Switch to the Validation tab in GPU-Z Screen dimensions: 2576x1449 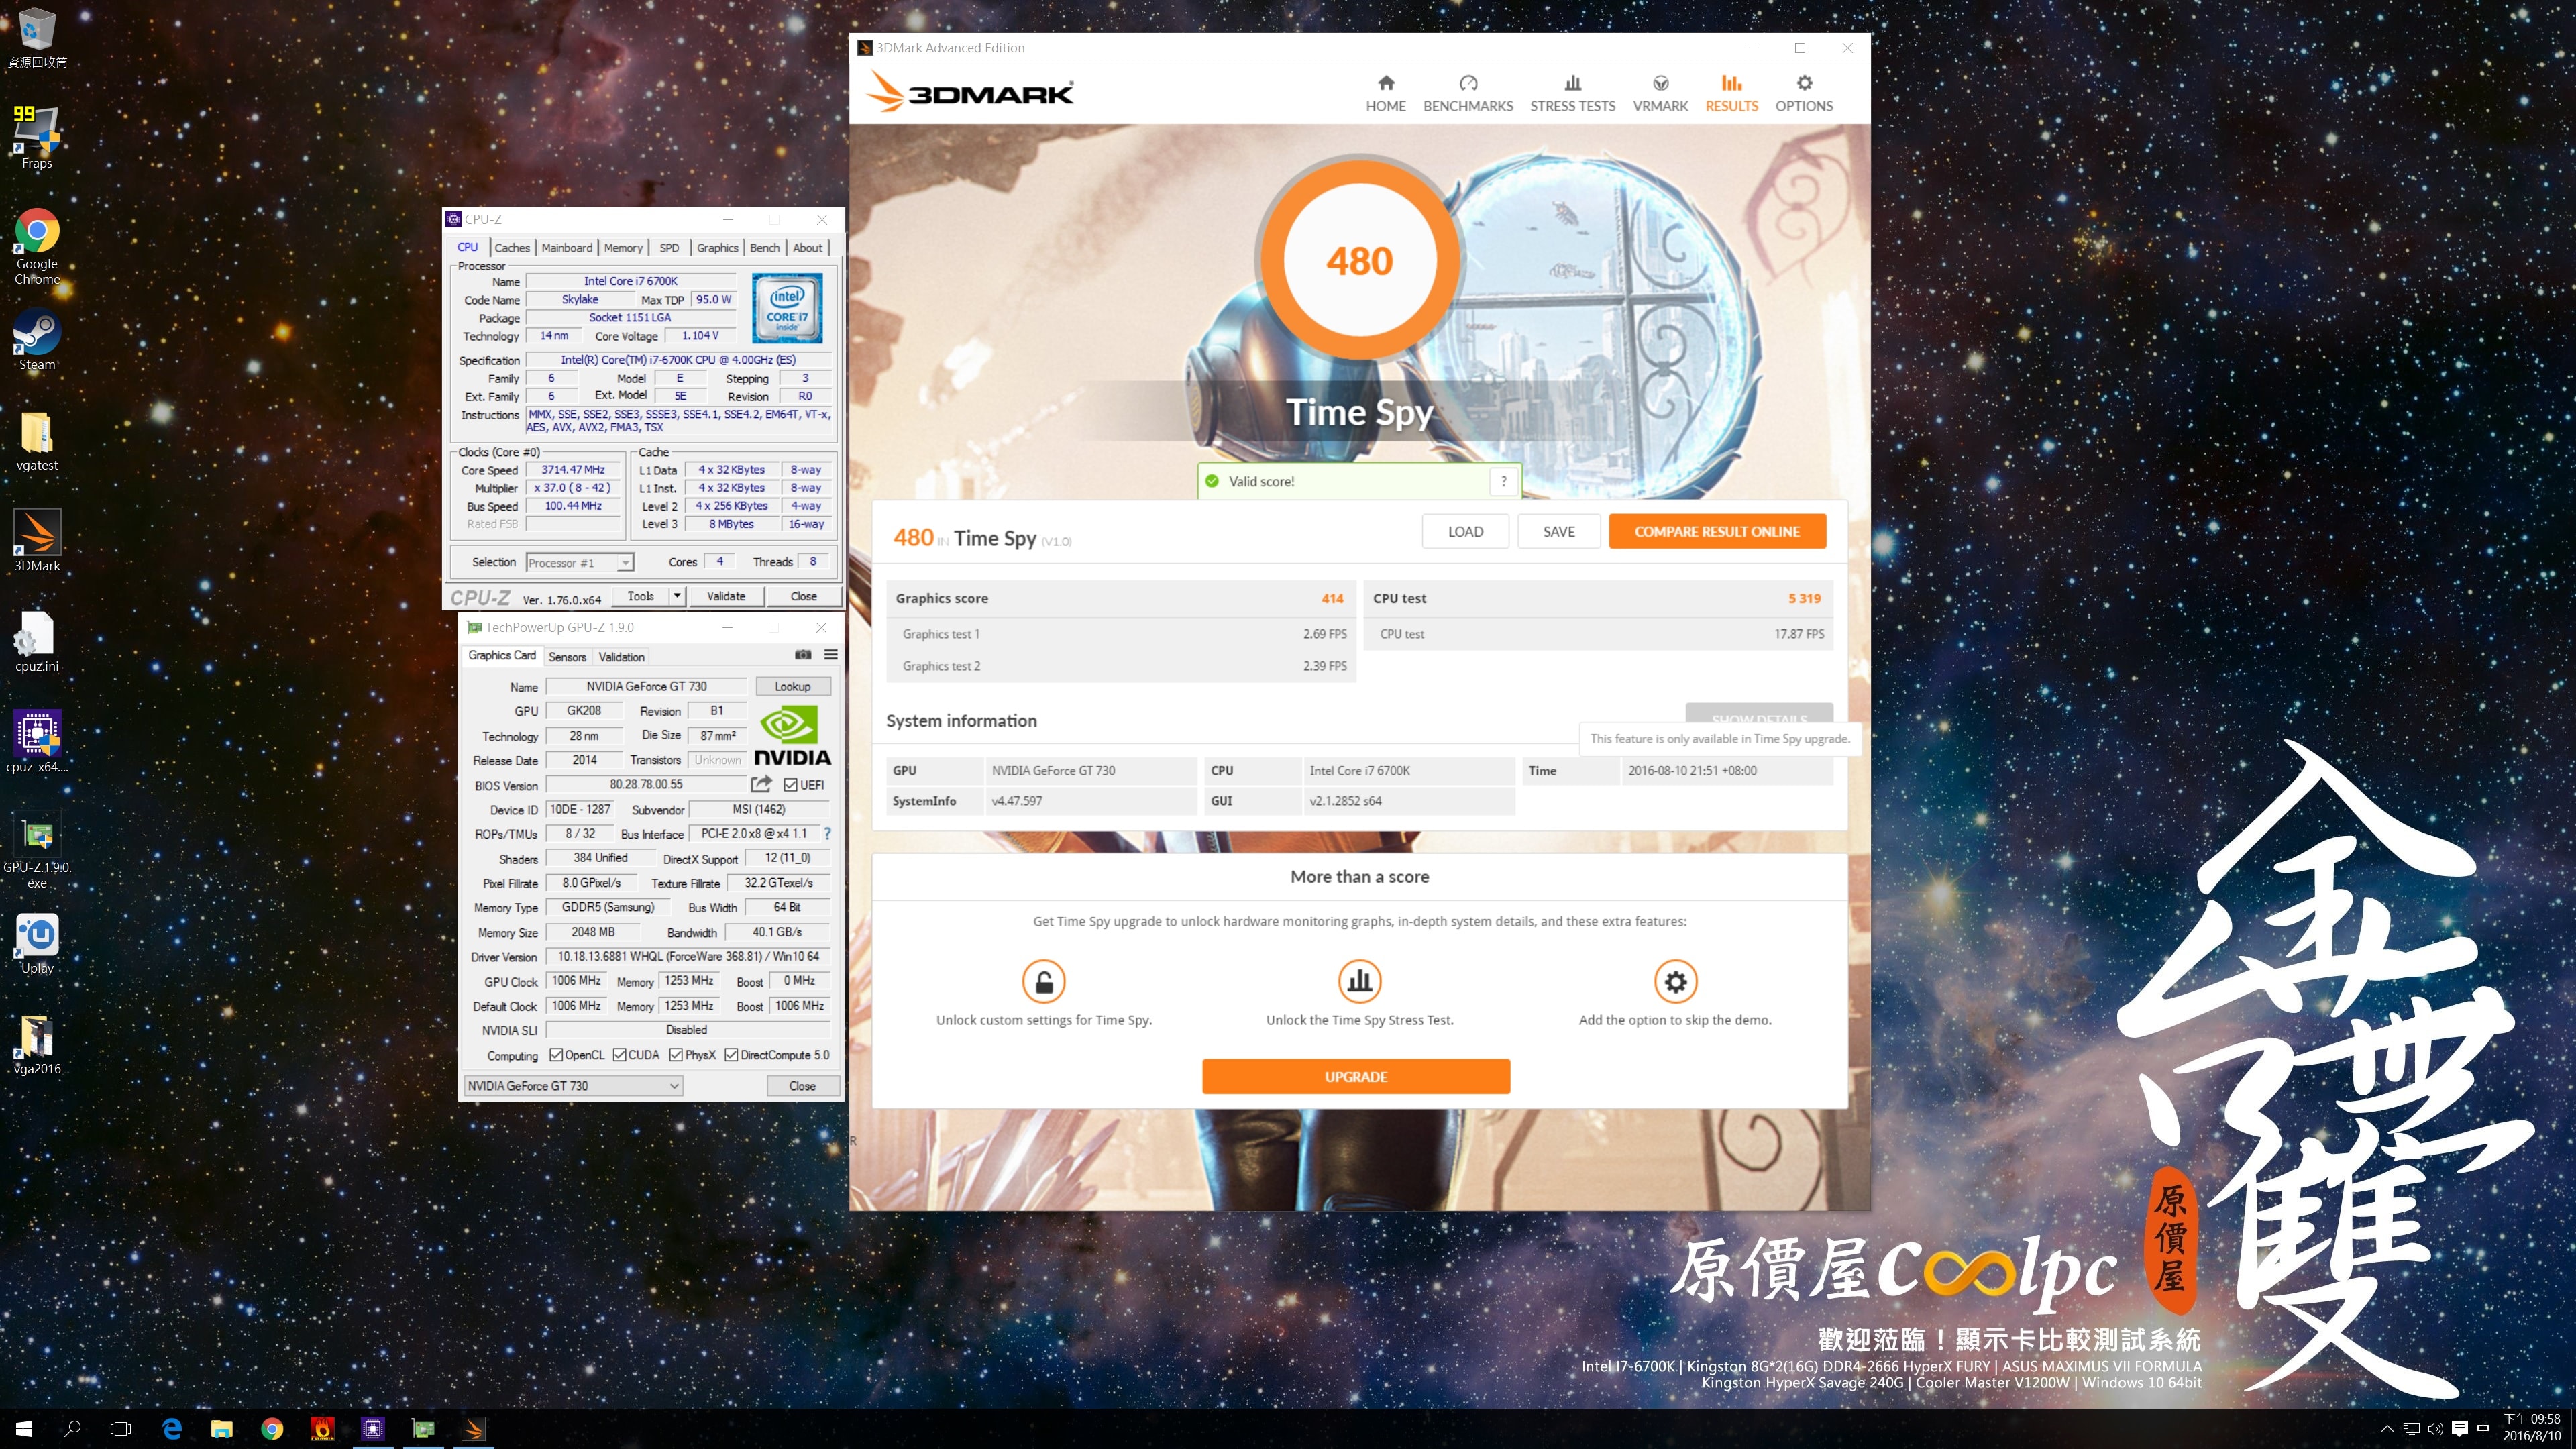tap(621, 657)
